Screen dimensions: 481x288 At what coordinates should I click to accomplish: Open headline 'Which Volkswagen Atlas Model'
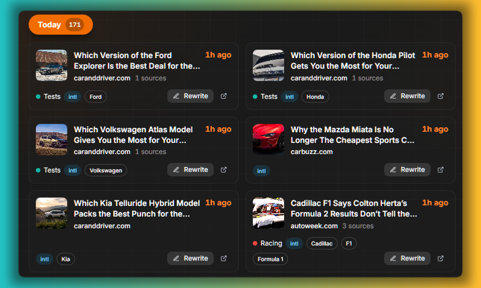133,135
